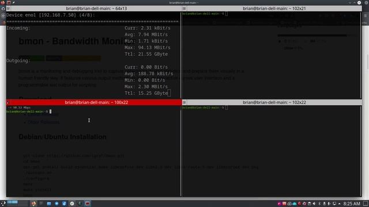Open the volume control tray icon
Image resolution: width=369 pixels, height=207 pixels.
[x=314, y=204]
